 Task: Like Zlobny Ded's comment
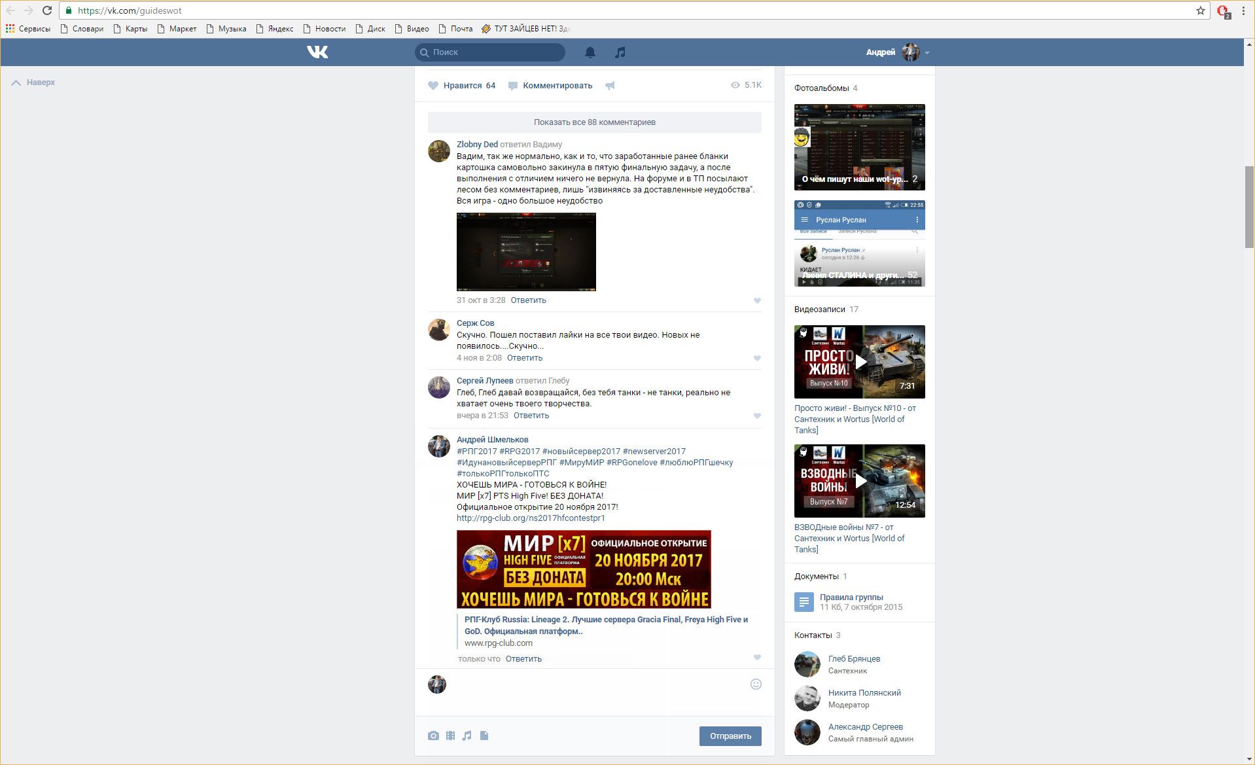pos(757,300)
